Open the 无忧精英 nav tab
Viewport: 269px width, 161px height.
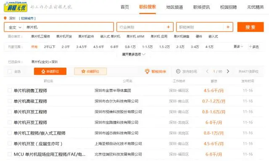(x=255, y=7)
